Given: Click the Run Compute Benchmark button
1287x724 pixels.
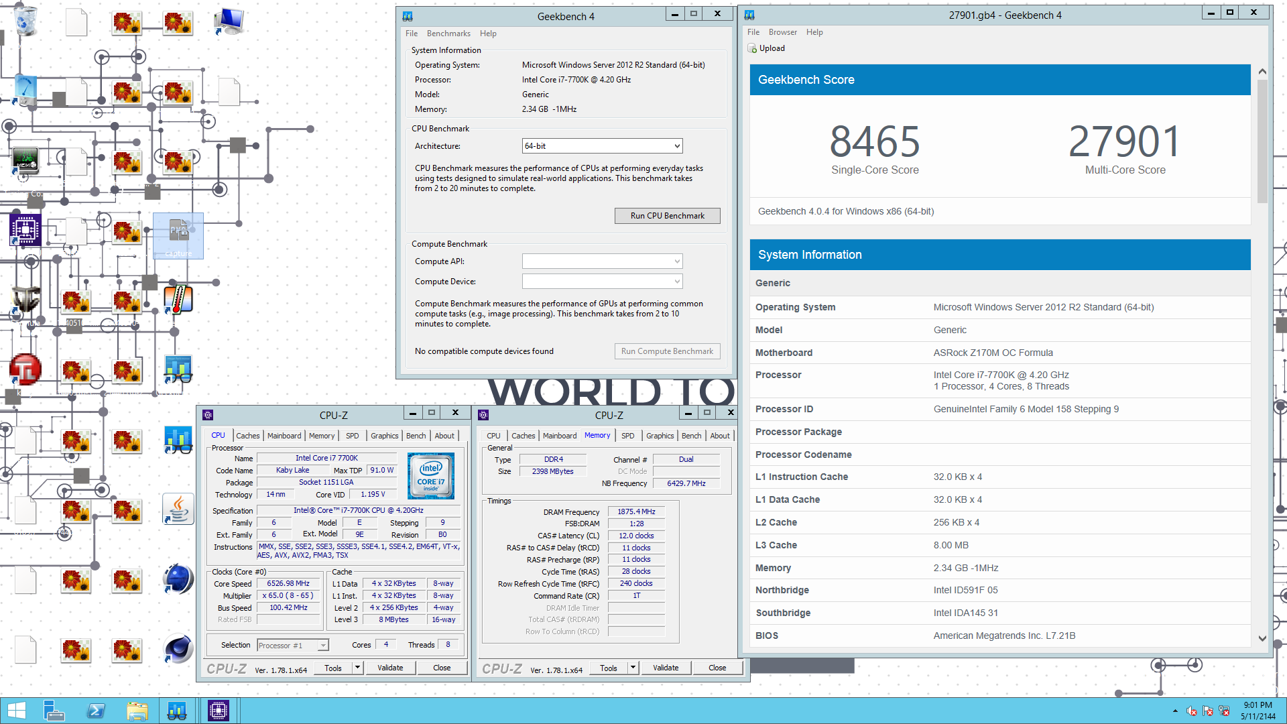Looking at the screenshot, I should [668, 351].
